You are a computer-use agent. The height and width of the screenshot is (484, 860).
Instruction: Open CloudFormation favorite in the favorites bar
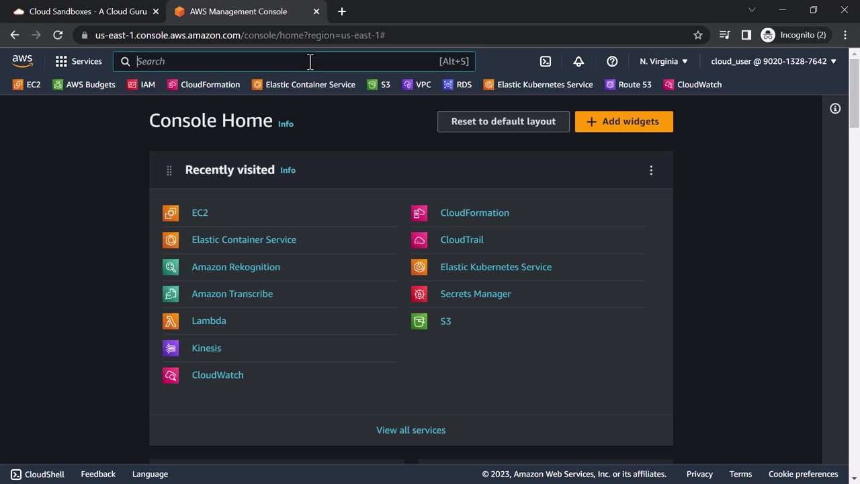click(204, 85)
